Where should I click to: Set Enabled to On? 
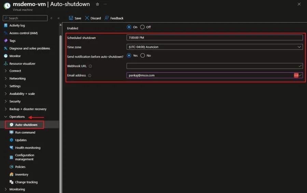click(129, 27)
